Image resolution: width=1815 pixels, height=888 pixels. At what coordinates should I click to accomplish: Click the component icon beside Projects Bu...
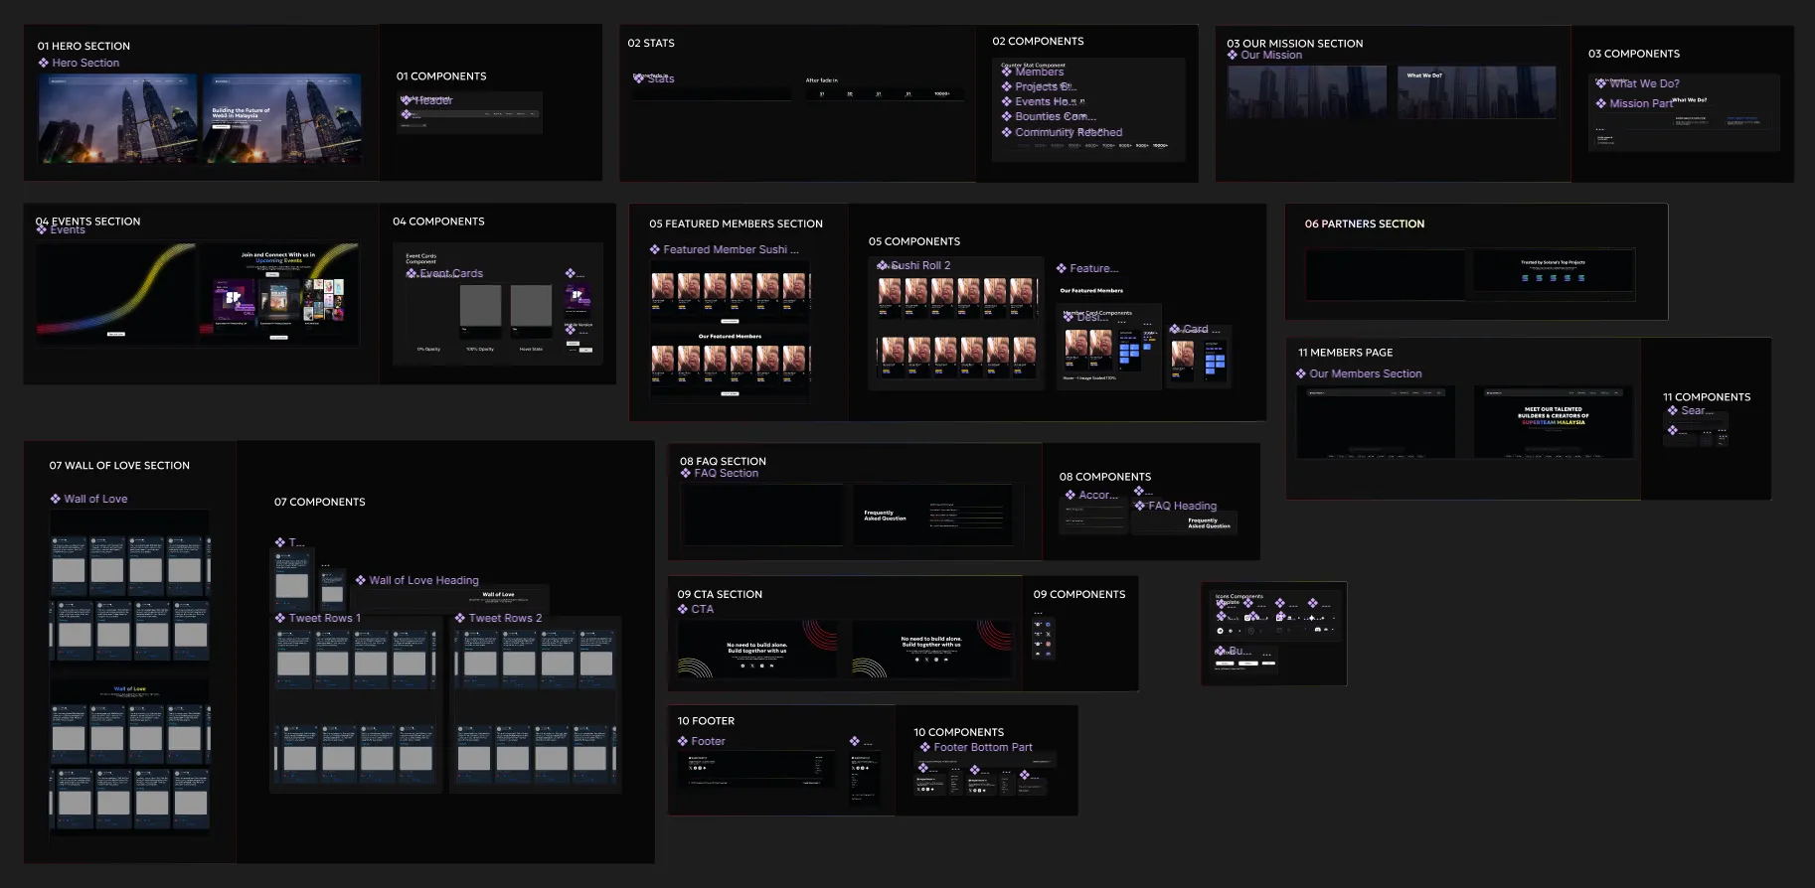coord(1007,86)
